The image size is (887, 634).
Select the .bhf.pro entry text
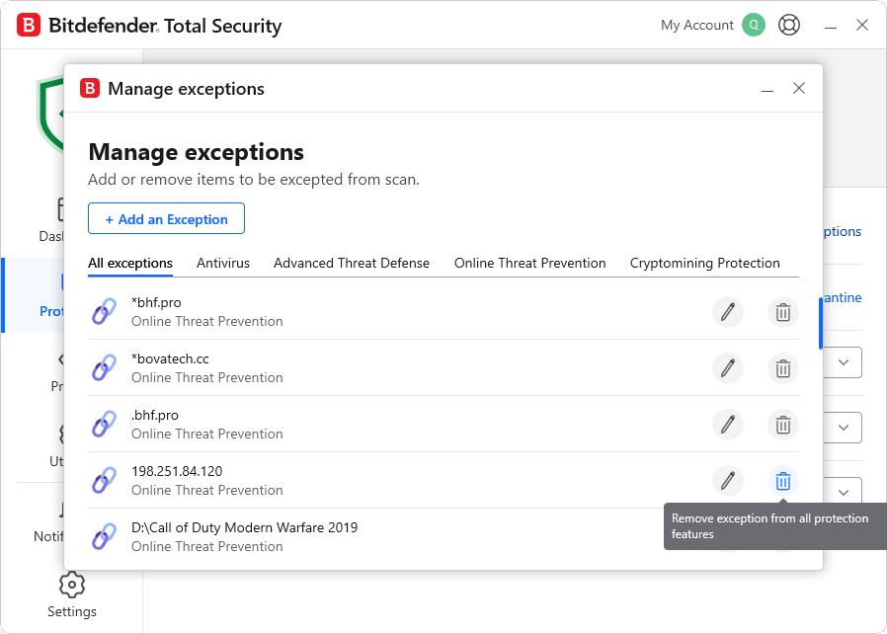click(x=155, y=415)
